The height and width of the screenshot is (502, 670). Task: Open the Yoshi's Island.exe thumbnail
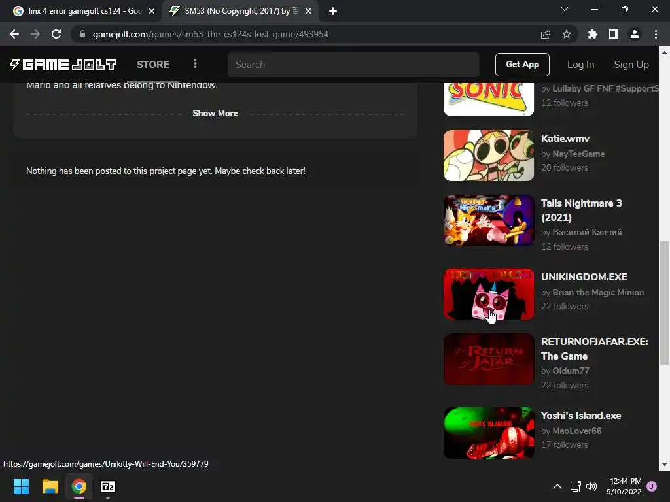tap(489, 433)
